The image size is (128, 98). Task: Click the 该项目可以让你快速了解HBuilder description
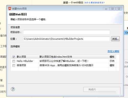coord(64,61)
